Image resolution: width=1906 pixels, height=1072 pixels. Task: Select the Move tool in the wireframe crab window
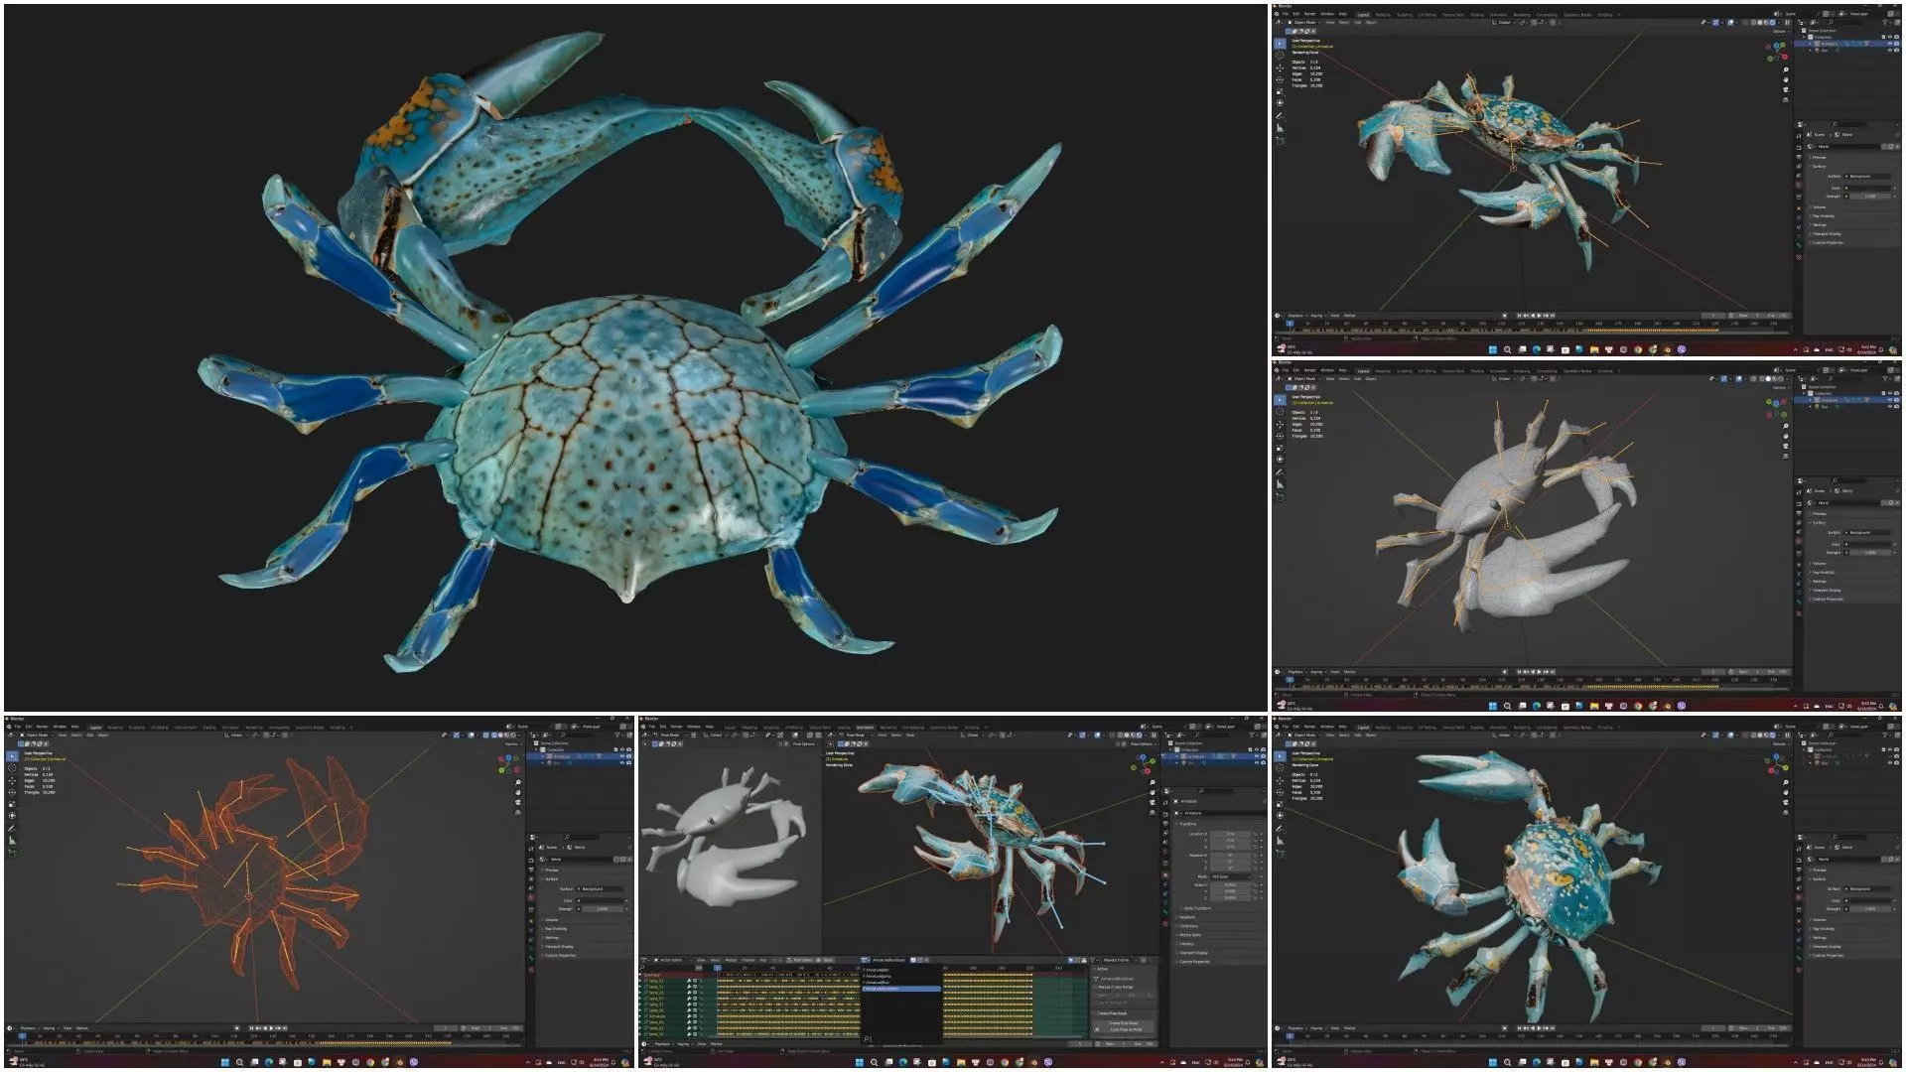pyautogui.click(x=12, y=780)
